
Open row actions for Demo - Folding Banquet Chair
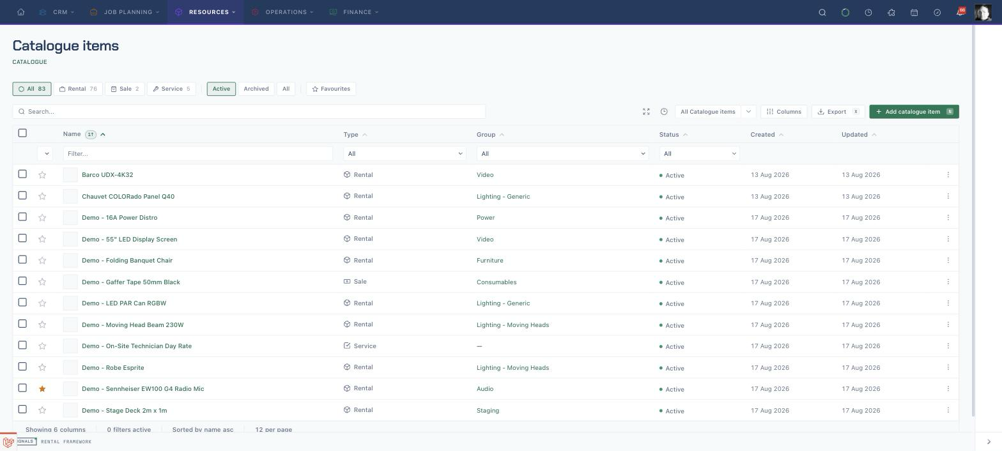click(x=948, y=261)
